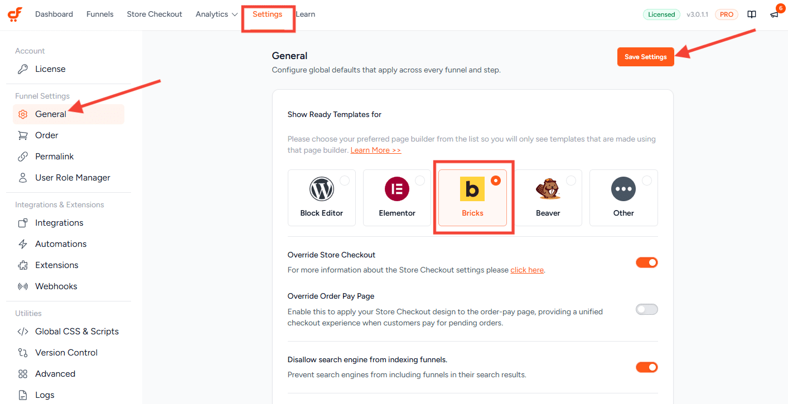The height and width of the screenshot is (404, 788).
Task: Click the Beaver builder logo icon
Action: (548, 189)
